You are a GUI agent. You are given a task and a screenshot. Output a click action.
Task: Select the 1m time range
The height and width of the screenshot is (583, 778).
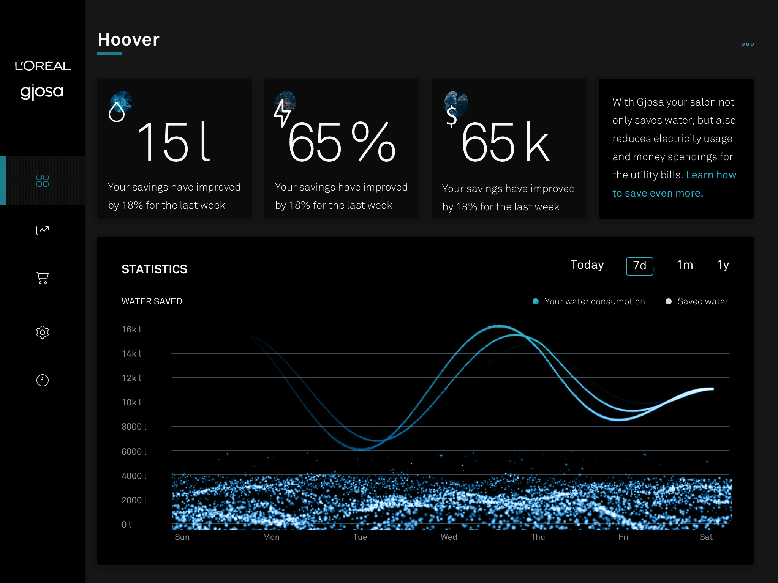click(x=685, y=265)
